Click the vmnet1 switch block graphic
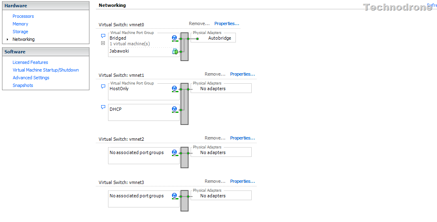This screenshot has height=222, width=437. pos(185,104)
